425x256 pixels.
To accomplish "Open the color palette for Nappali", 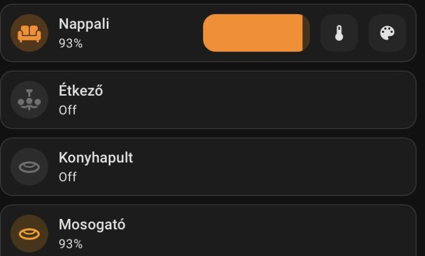I will pyautogui.click(x=387, y=33).
